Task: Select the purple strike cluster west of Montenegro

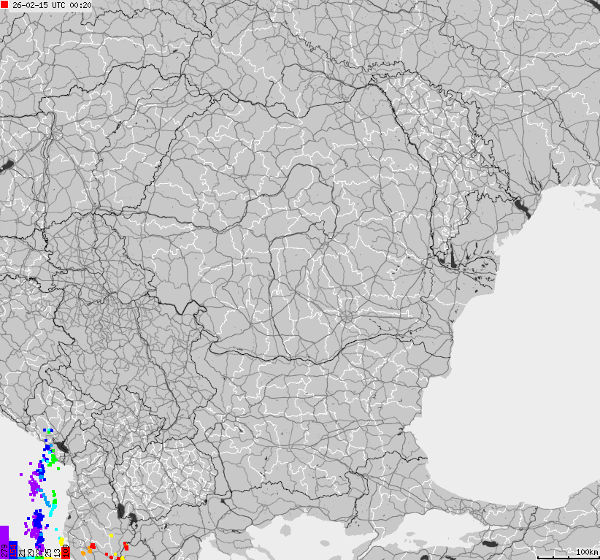Action: (x=33, y=483)
